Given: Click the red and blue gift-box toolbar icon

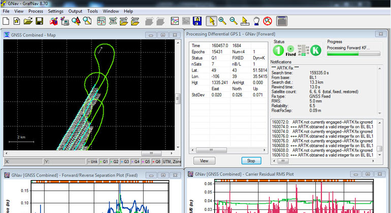Looking at the screenshot, I should pyautogui.click(x=53, y=21).
